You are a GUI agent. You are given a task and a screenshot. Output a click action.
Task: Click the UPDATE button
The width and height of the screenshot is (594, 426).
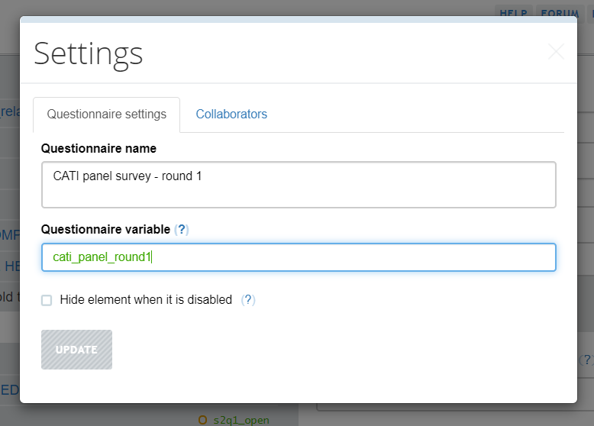click(76, 350)
